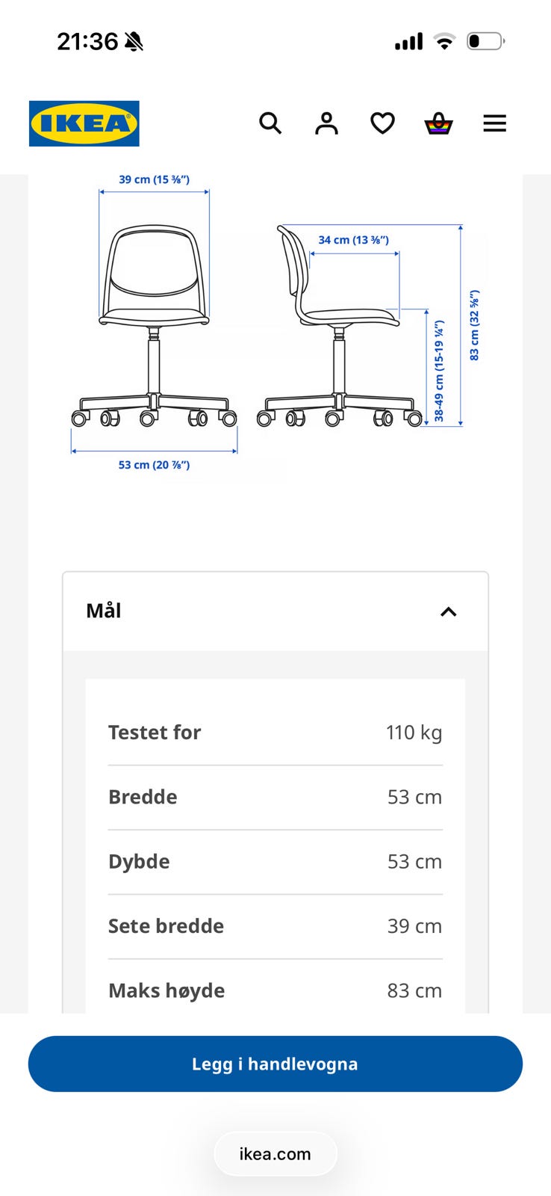Click the Sete bredde row
The width and height of the screenshot is (551, 1196).
(x=275, y=926)
